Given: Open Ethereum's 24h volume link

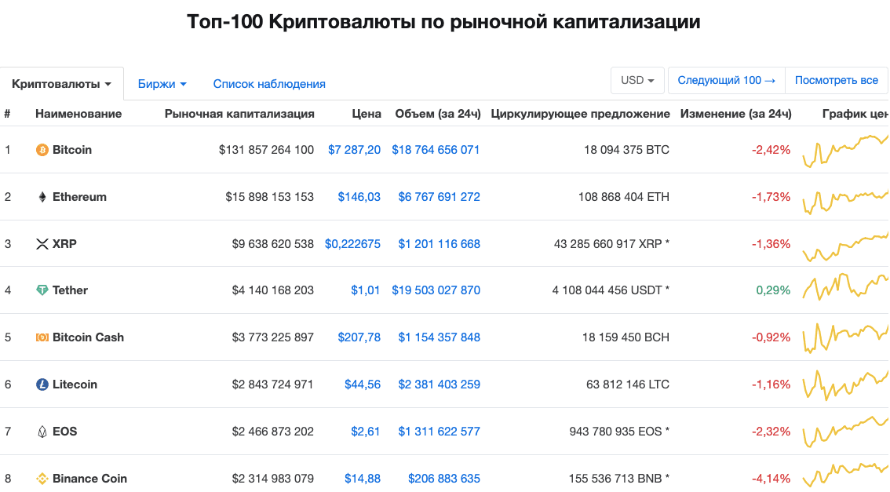Looking at the screenshot, I should (x=439, y=196).
